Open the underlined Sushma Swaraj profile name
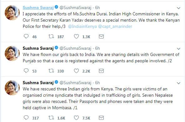185x122 pixels. click(x=38, y=8)
